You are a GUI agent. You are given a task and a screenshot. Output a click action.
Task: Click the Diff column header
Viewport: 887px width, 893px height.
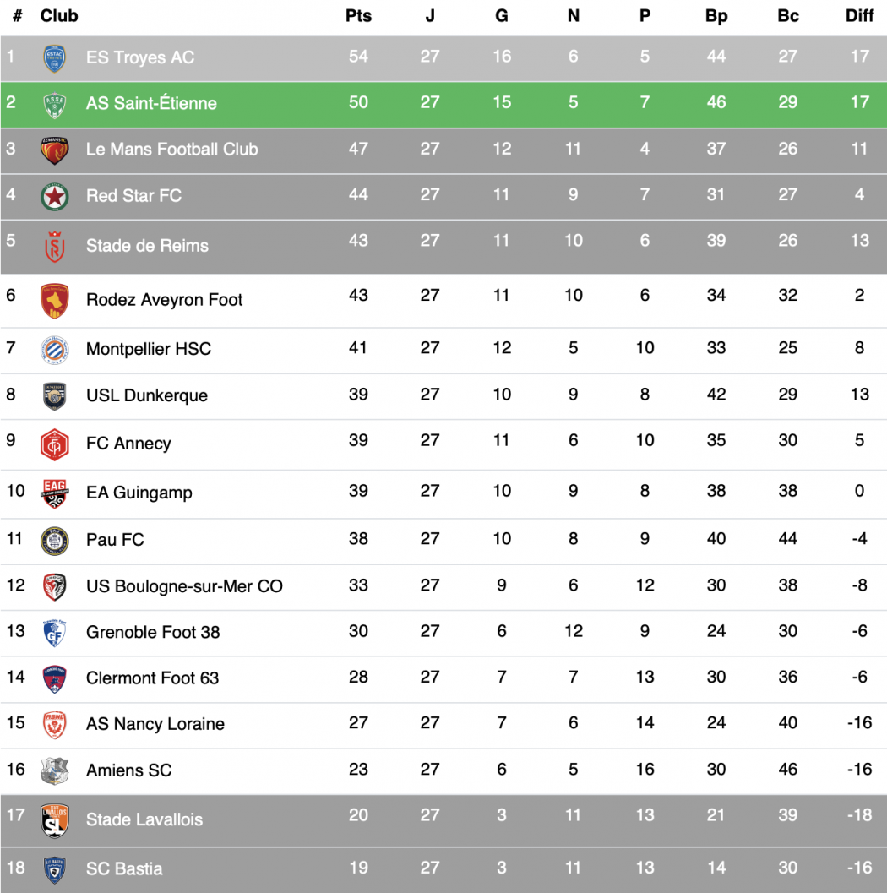[x=859, y=16]
